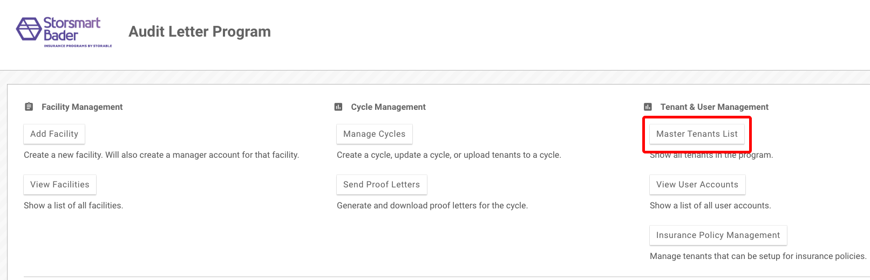The width and height of the screenshot is (870, 280).
Task: Select the Manage Cycles button
Action: [x=375, y=134]
